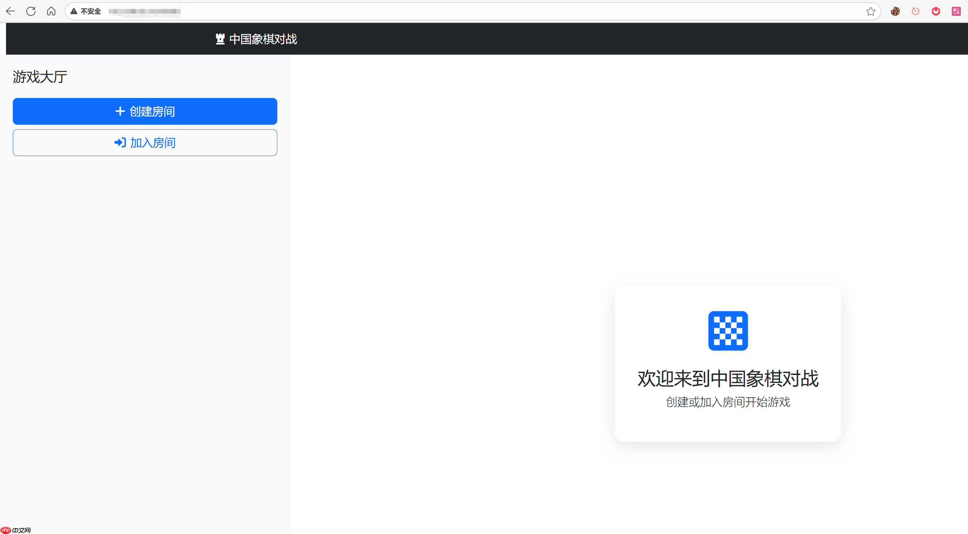Open the pink hexagon extension icon

click(936, 11)
